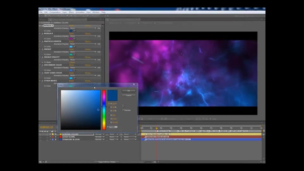The width and height of the screenshot is (304, 171).
Task: Toggle the ENERGY OPACITY Slider stopwatch
Action: tap(45, 62)
